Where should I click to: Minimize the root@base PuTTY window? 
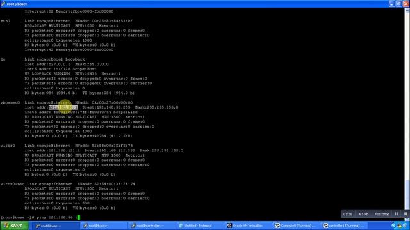(x=391, y=4)
